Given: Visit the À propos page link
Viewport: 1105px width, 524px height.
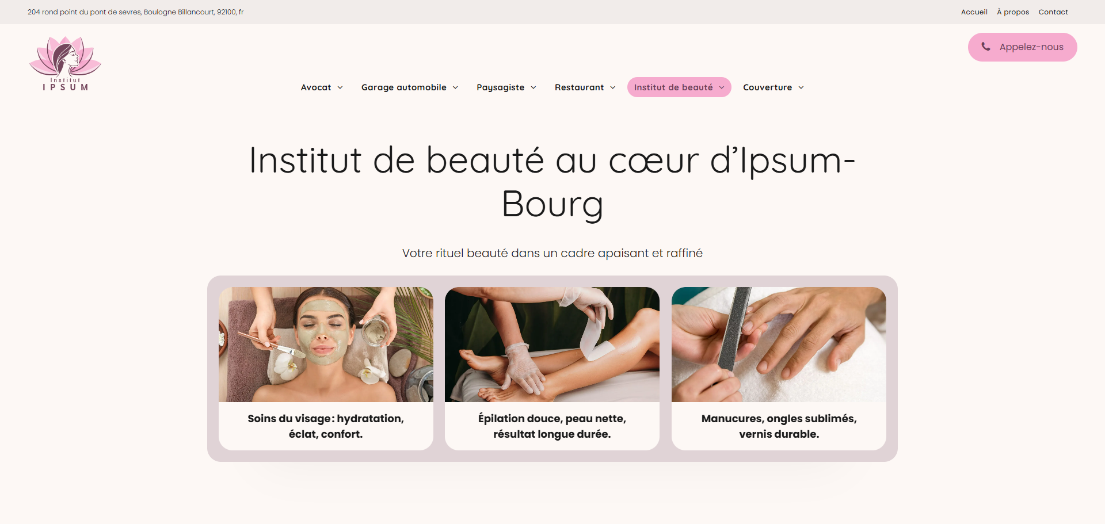Looking at the screenshot, I should pyautogui.click(x=1013, y=12).
